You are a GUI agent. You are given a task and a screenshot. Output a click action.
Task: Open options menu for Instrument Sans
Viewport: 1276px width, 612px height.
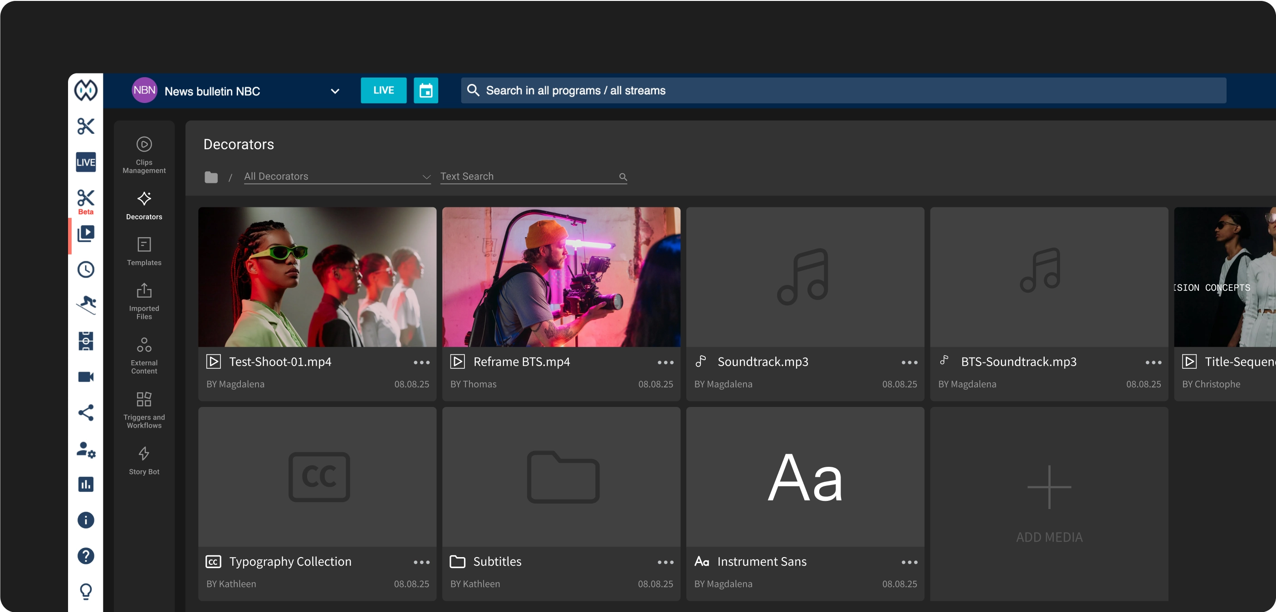click(x=909, y=563)
